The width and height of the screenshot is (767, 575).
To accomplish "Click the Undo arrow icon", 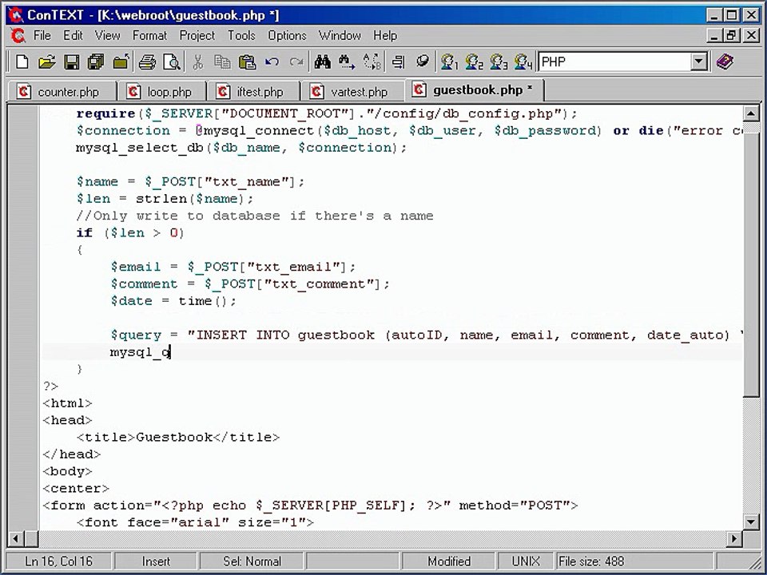I will coord(272,62).
